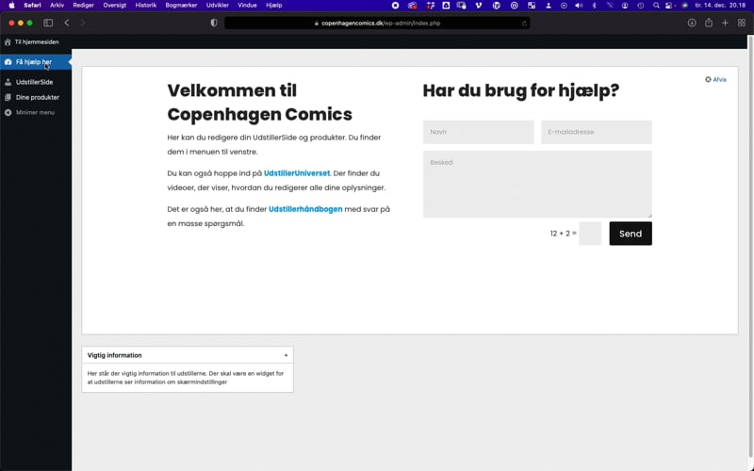Focus the Besked message textarea
Screen dimensions: 754x471
click(x=537, y=184)
